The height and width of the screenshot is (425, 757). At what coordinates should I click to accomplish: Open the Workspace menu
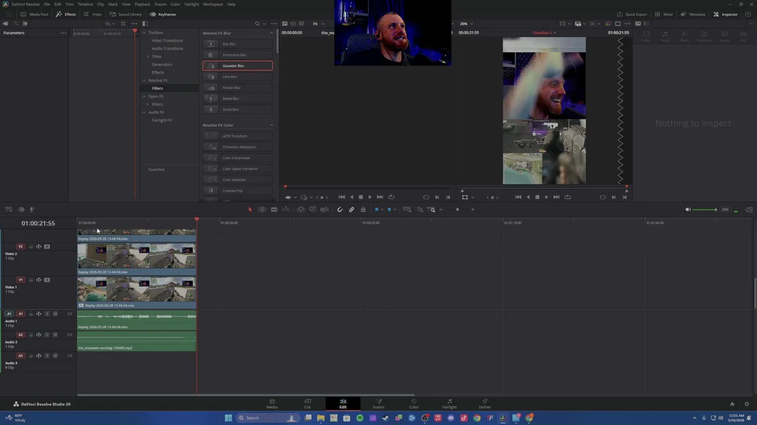click(213, 4)
